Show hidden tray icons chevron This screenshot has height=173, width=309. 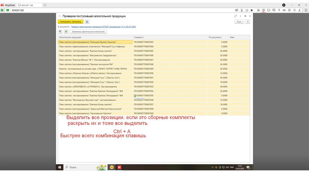tap(212, 167)
